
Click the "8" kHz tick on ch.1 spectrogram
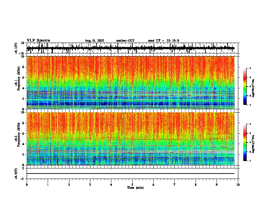24,67
